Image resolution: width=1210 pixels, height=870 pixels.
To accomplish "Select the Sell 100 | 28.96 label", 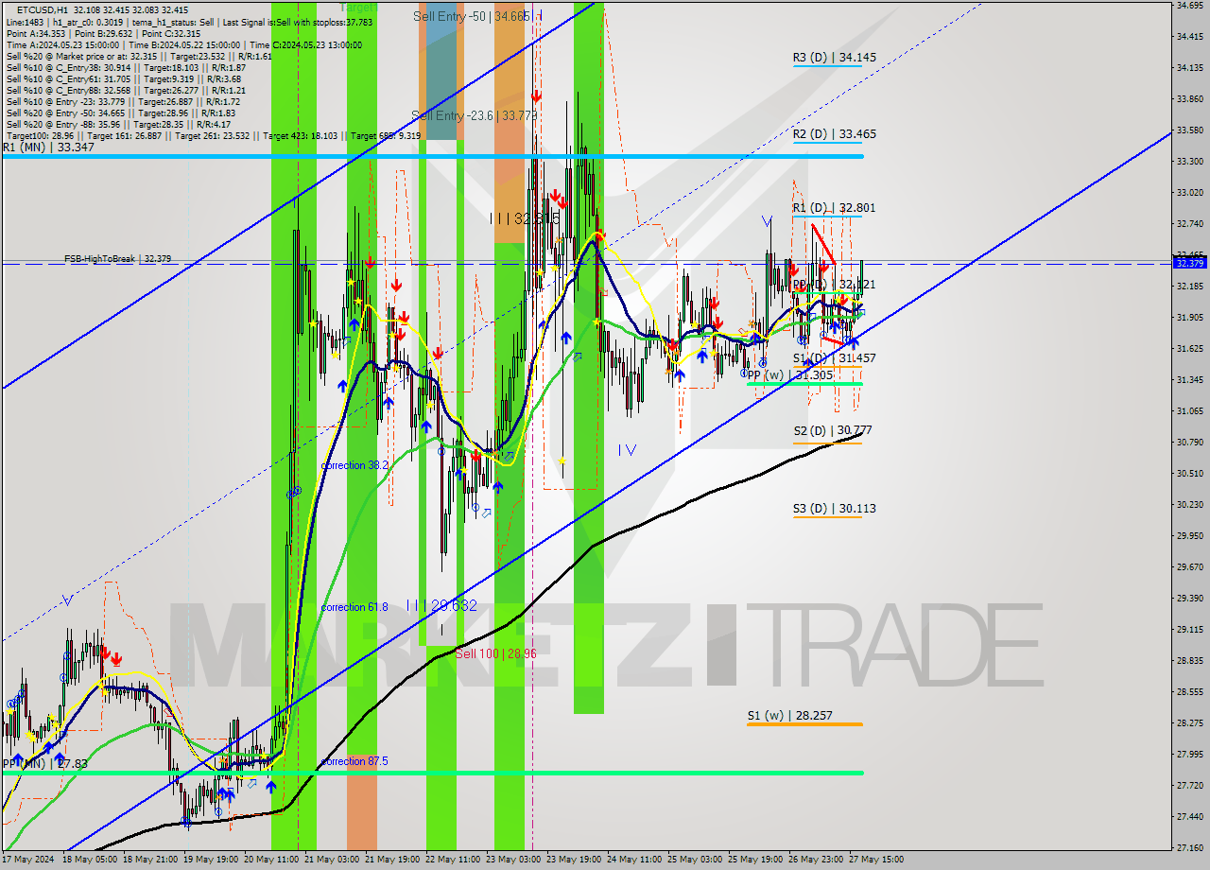I will pyautogui.click(x=495, y=653).
